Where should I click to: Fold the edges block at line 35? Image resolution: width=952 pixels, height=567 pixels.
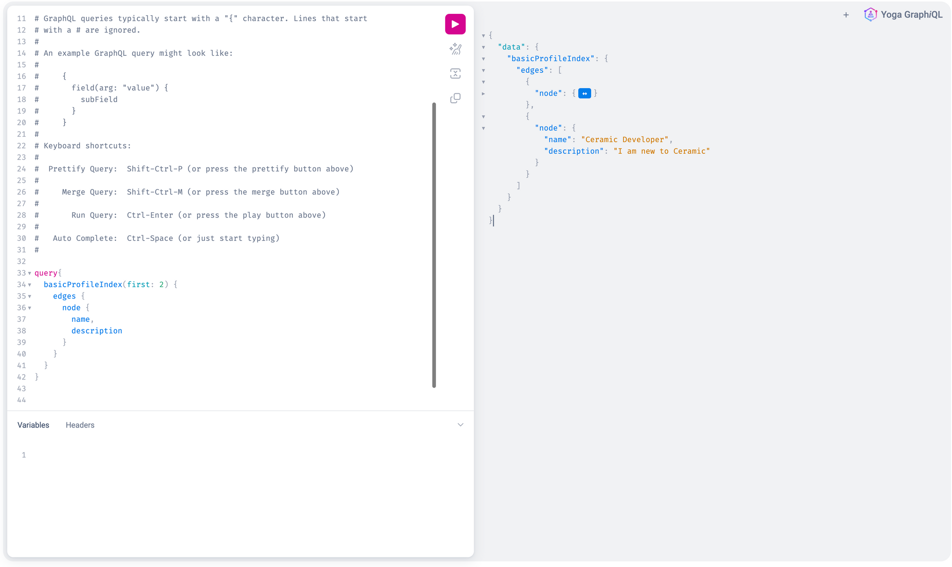coord(30,296)
